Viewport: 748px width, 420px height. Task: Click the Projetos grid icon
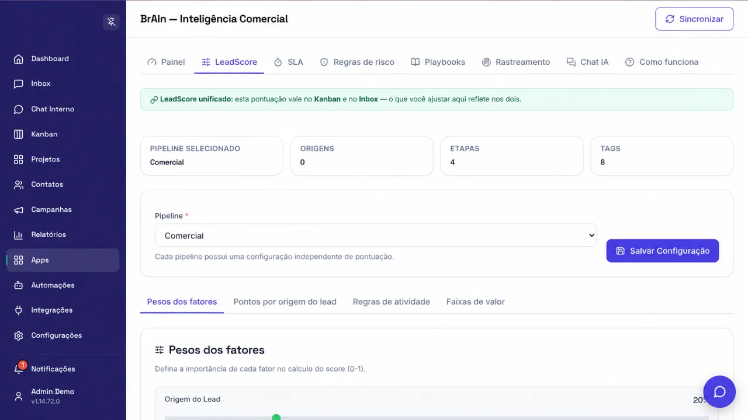19,159
